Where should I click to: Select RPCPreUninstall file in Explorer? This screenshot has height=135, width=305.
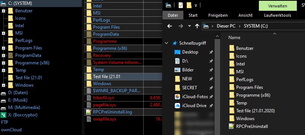click(252, 126)
